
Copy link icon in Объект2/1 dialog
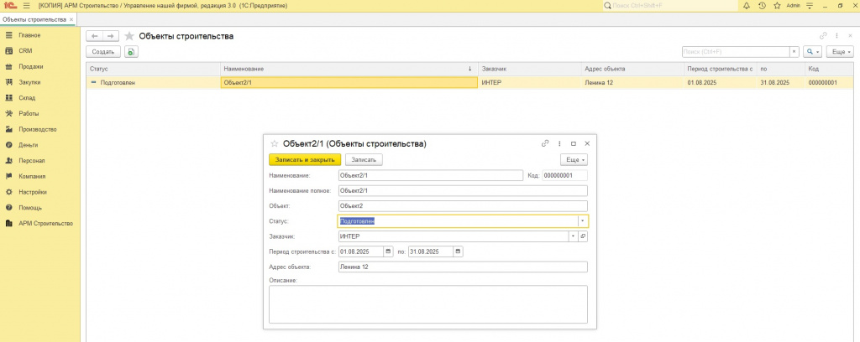545,143
